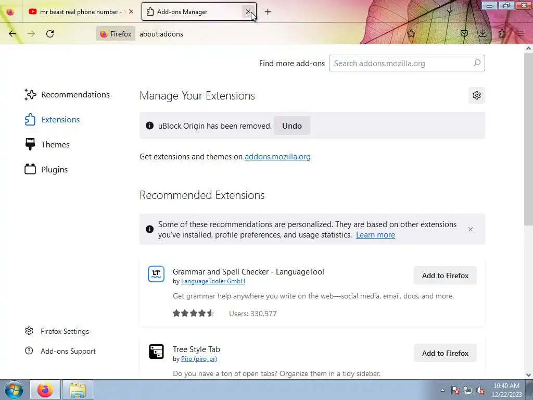Screen dimensions: 533x400
Task: Click the scrollbar up arrow
Action: [528, 48]
